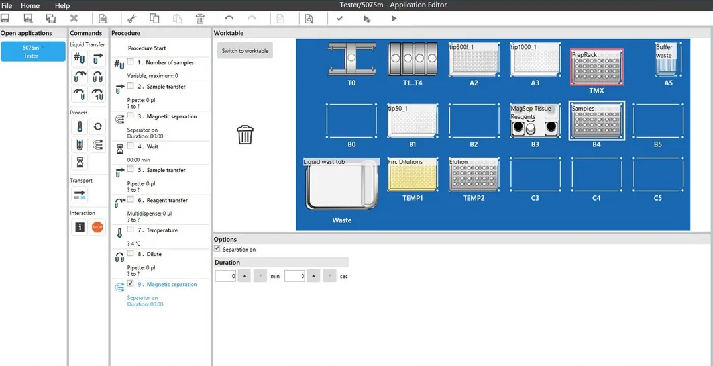
Task: Select Fin. Dilutions plate at TEMP1
Action: tap(412, 174)
